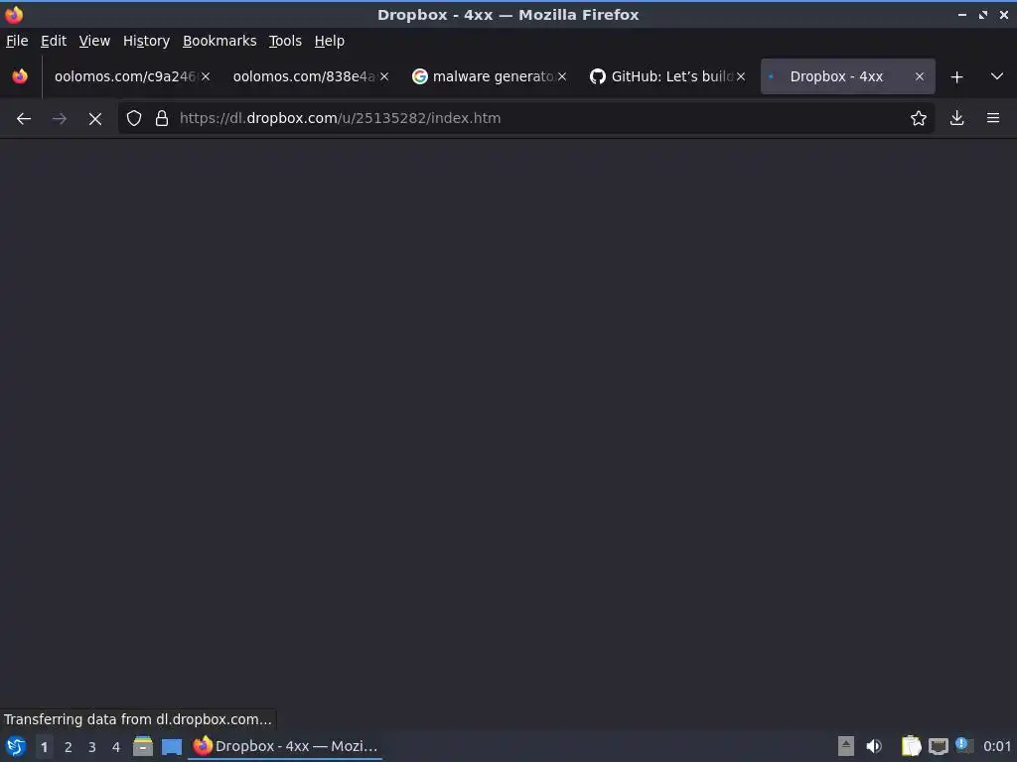Screen dimensions: 1017x762
Task: Open the Tools menu
Action: (285, 41)
